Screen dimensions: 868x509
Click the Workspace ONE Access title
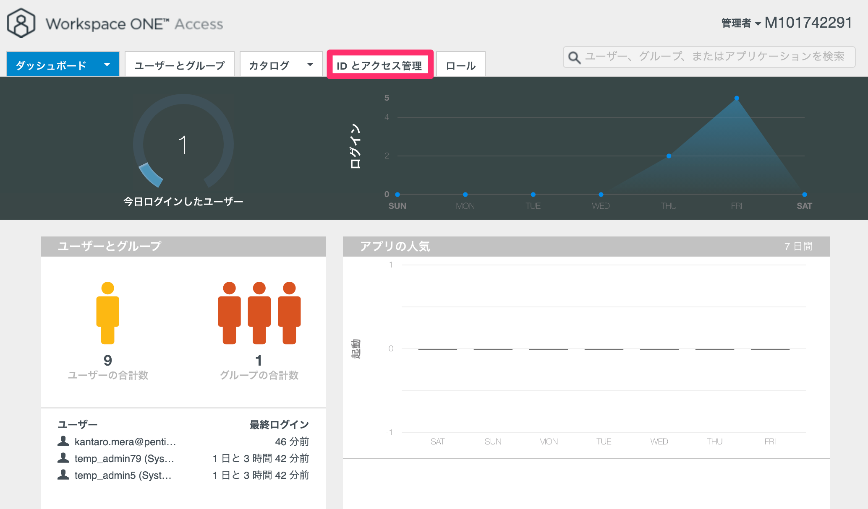(134, 24)
